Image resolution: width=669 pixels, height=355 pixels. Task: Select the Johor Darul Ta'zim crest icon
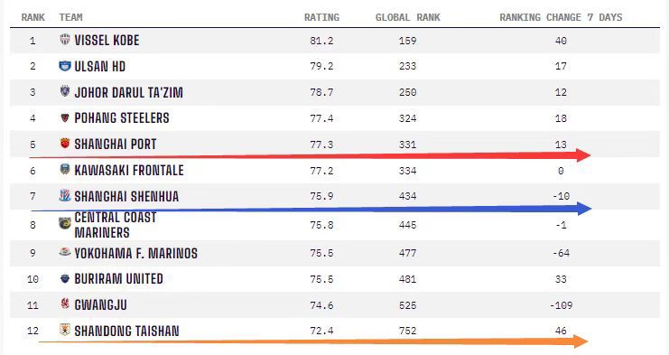click(65, 91)
